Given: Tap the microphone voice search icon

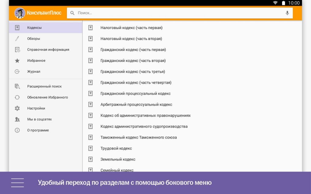Looking at the screenshot, I should pos(287,13).
